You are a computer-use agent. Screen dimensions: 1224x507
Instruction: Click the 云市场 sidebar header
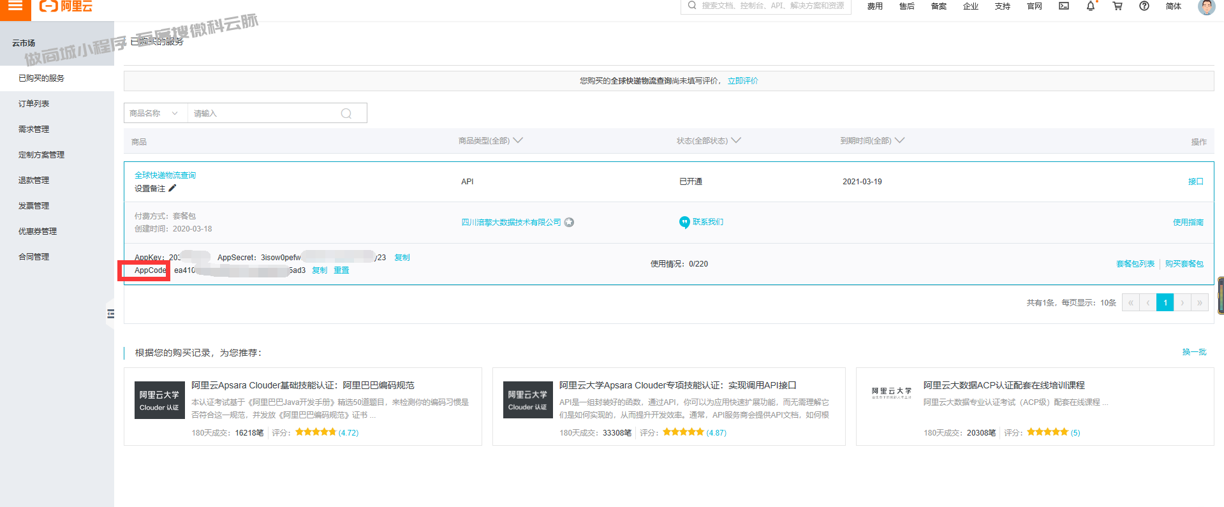(x=24, y=43)
